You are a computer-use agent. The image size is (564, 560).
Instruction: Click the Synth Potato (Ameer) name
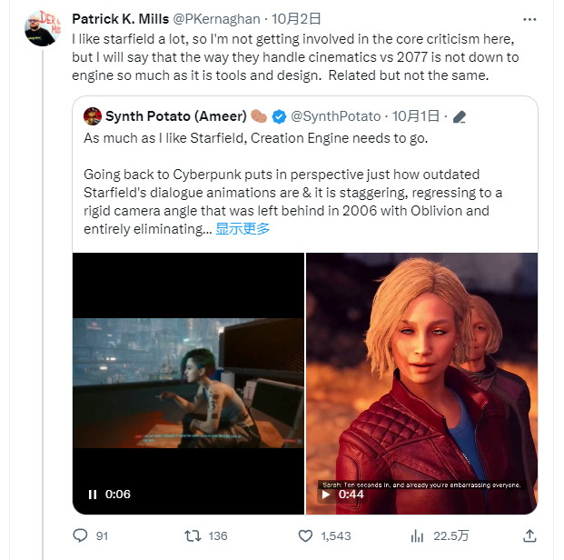click(x=176, y=116)
